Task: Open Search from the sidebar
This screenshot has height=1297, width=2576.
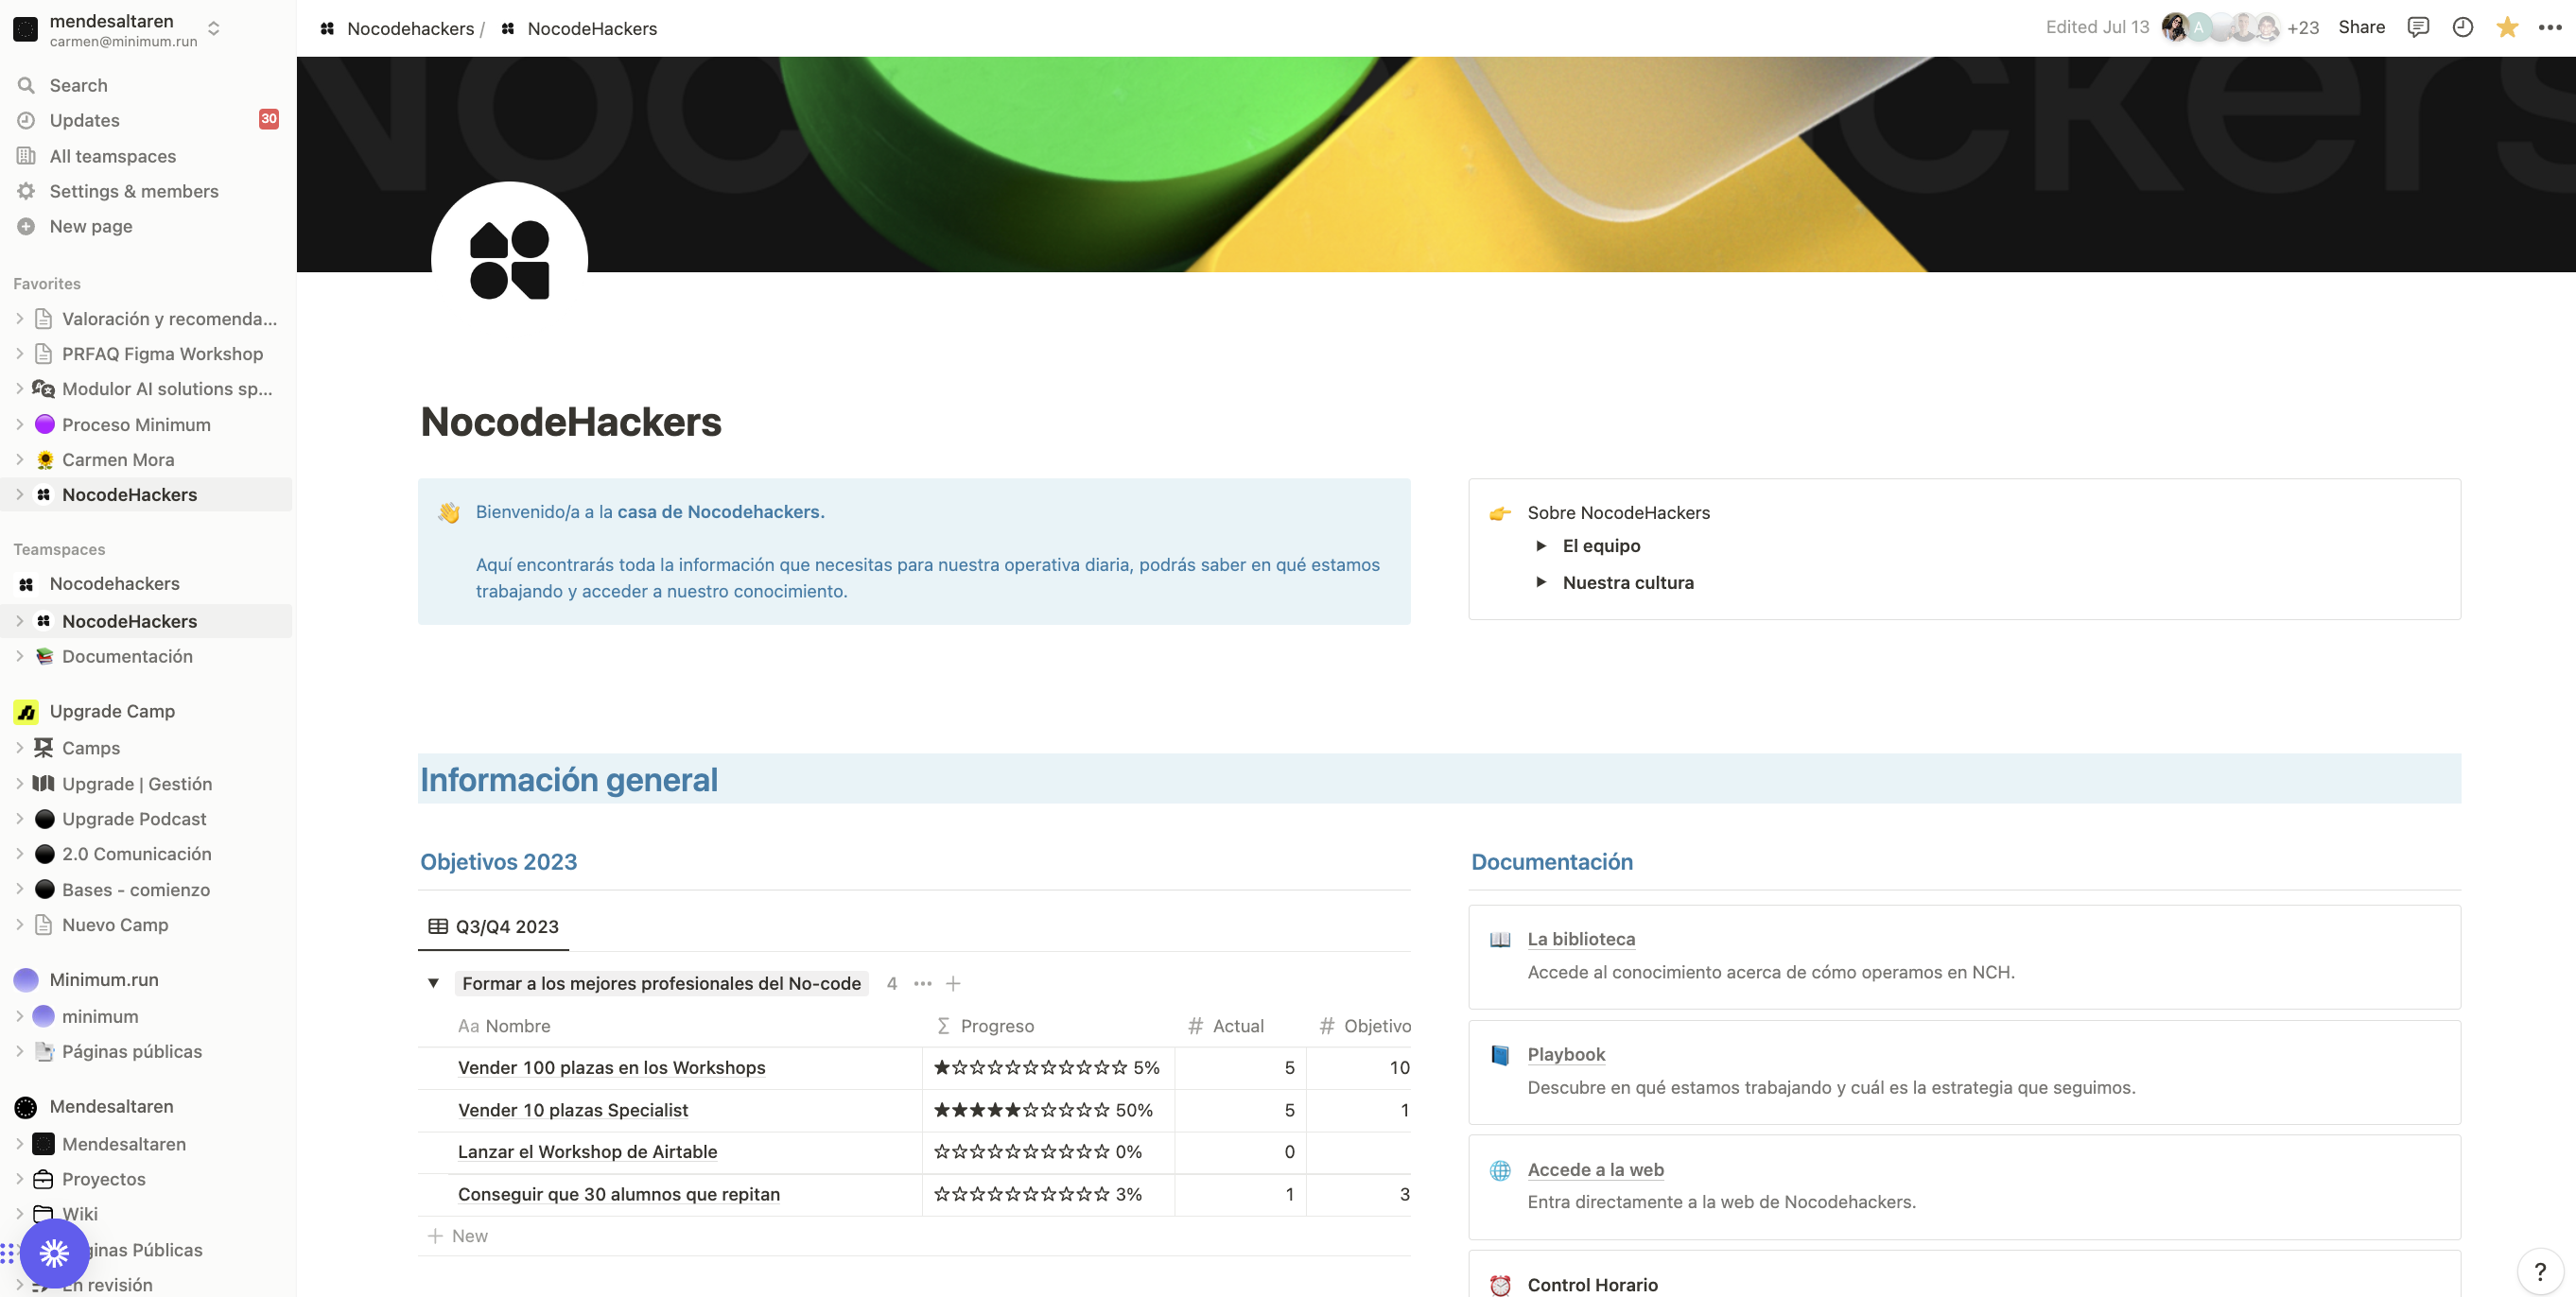Action: [x=78, y=85]
